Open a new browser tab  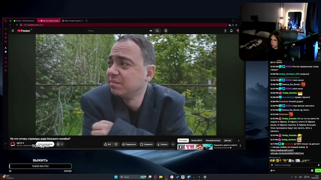pyautogui.click(x=87, y=21)
